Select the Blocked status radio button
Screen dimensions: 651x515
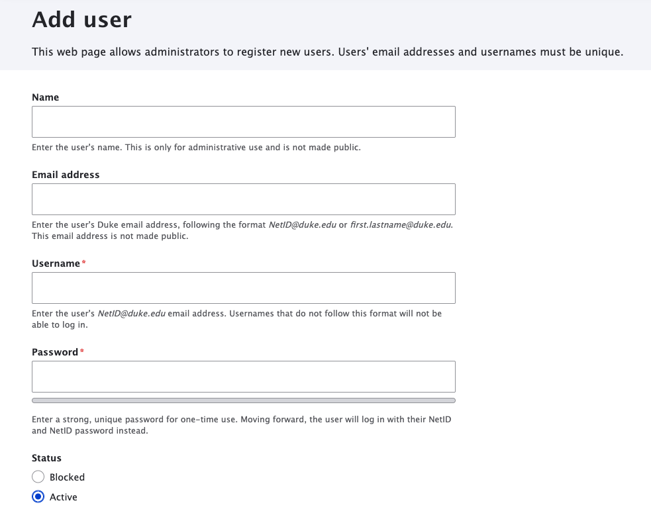point(38,477)
